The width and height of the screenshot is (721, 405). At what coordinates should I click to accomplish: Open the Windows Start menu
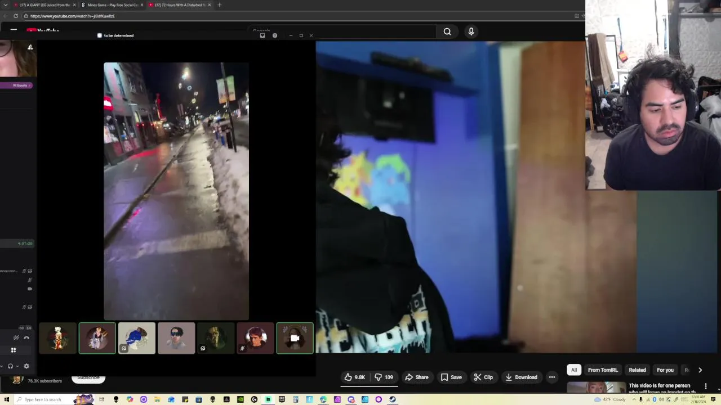[7, 399]
